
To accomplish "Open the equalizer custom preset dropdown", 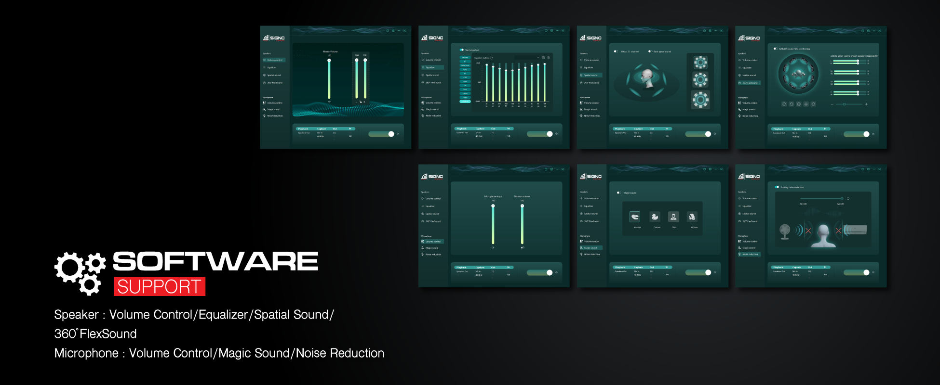I will (x=526, y=58).
